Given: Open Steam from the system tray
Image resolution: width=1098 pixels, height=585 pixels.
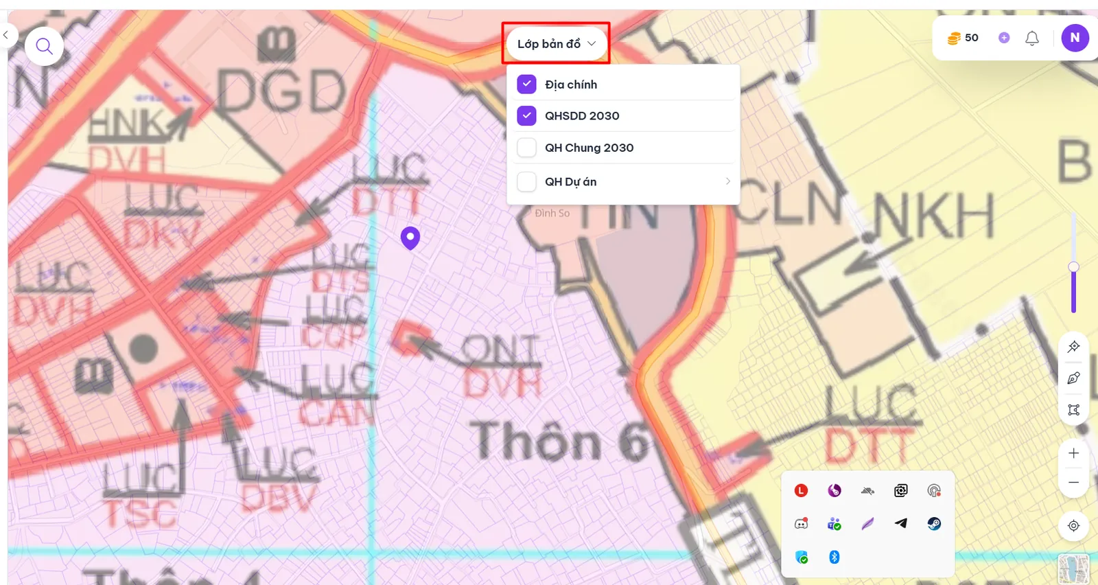Looking at the screenshot, I should pos(934,524).
